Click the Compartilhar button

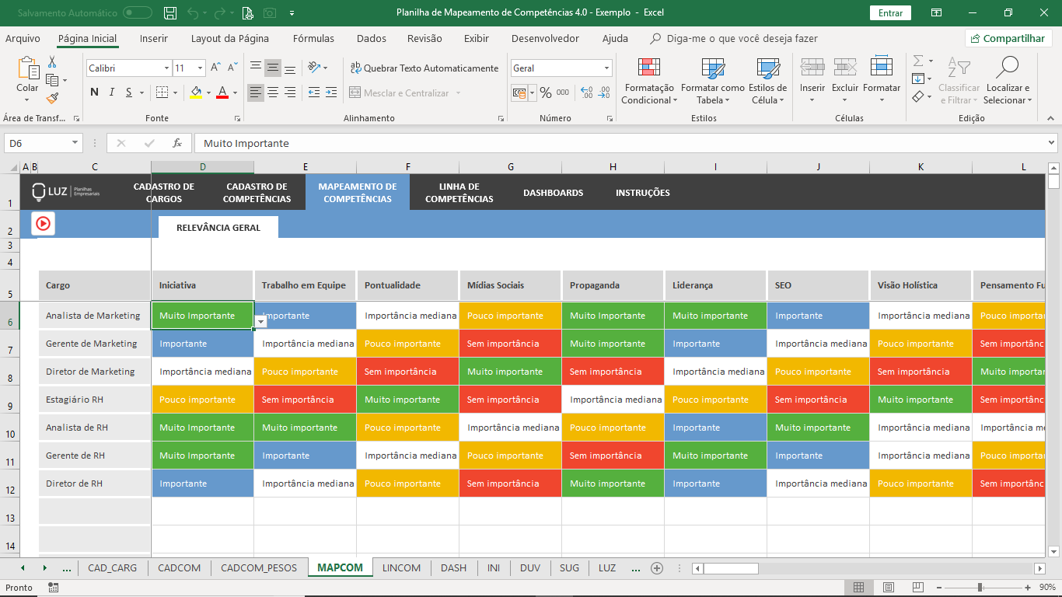coord(1008,38)
